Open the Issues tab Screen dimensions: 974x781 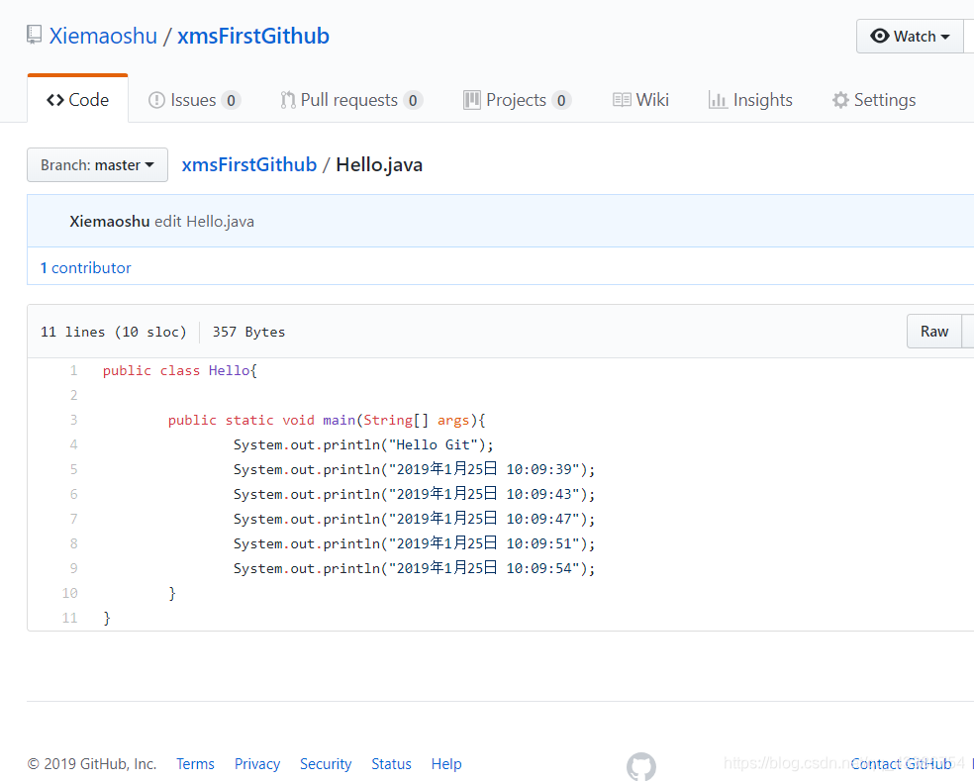[194, 100]
